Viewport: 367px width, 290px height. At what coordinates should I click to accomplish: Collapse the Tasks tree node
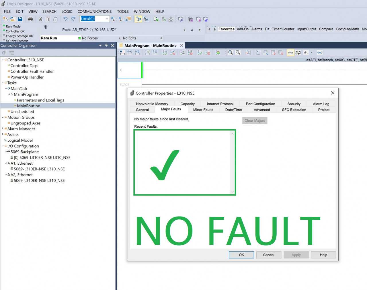pos(3,83)
